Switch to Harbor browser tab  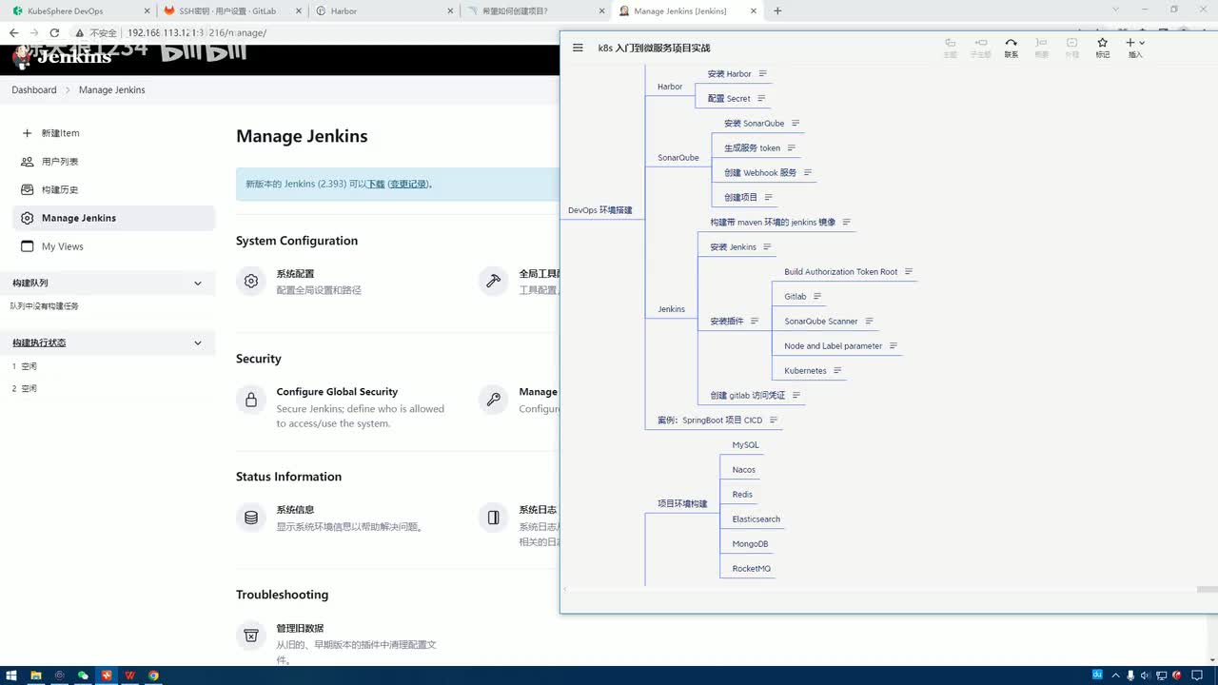click(384, 10)
